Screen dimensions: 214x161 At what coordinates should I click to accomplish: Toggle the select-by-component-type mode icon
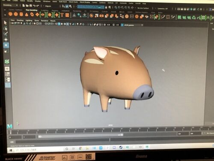70,6
